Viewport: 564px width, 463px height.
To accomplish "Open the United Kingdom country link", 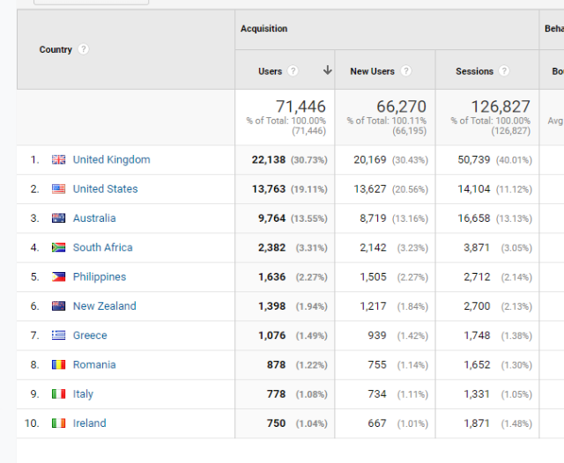I will click(111, 160).
